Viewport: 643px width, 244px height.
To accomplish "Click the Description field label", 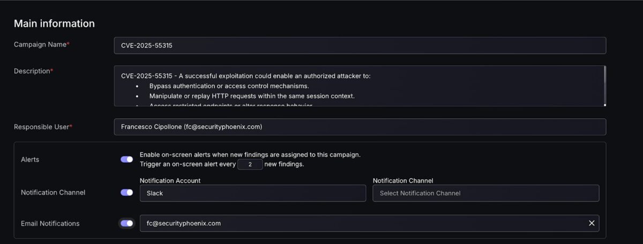I will coord(33,71).
